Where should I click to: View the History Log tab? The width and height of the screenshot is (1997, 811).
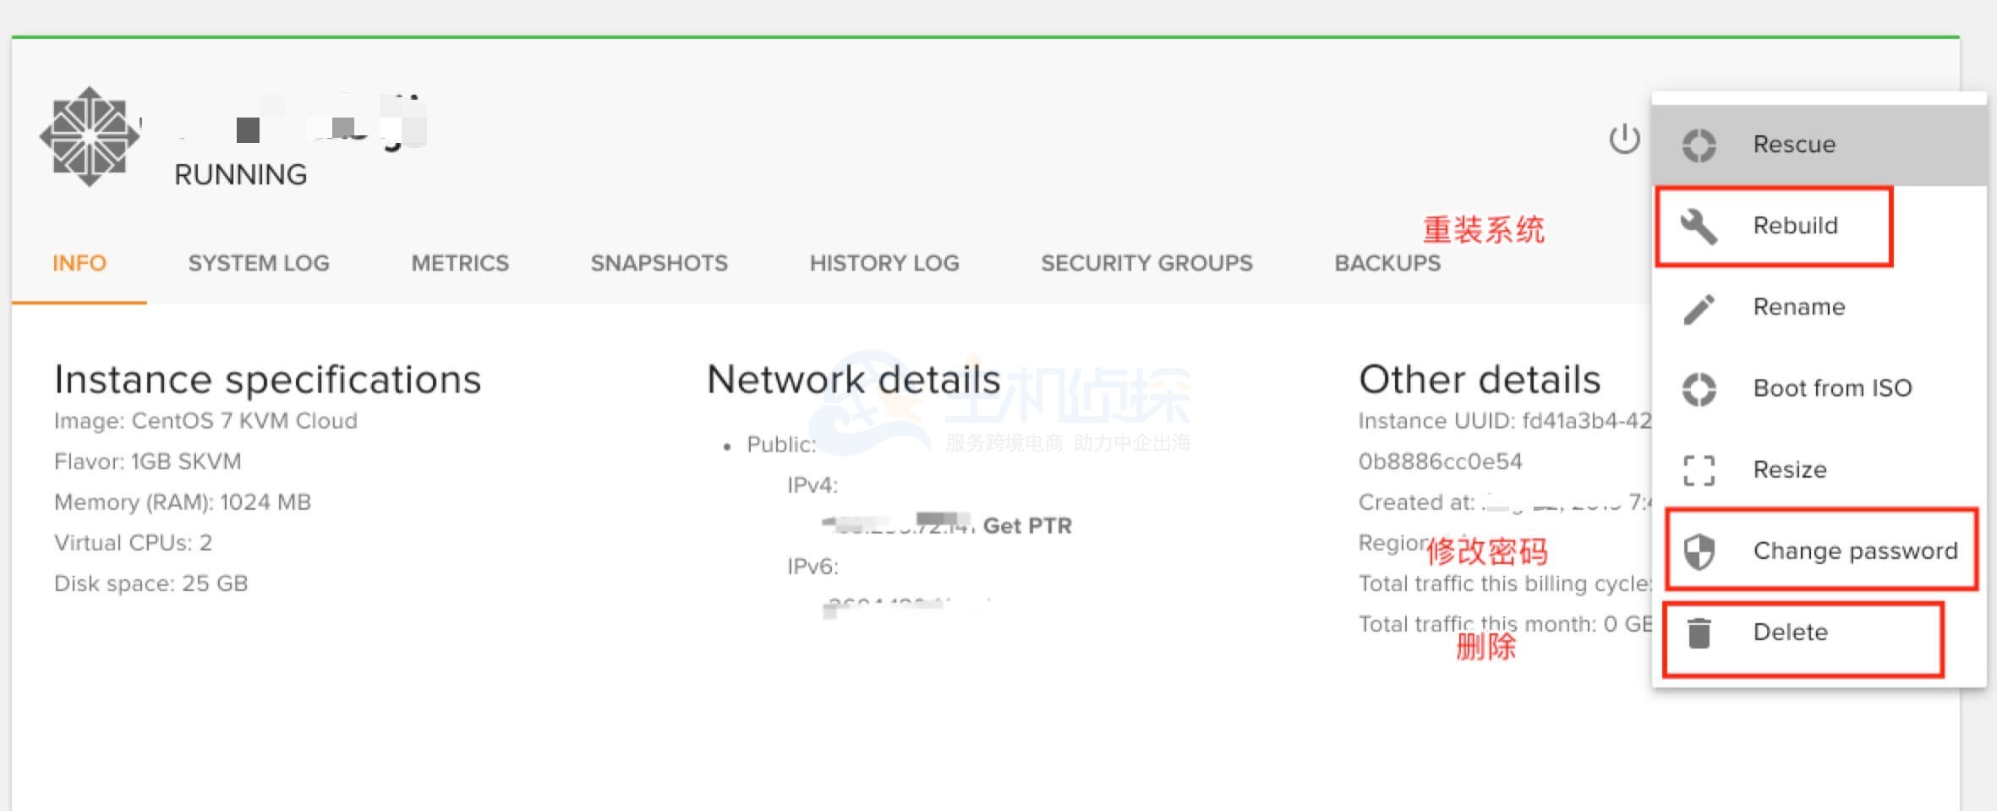coord(884,264)
